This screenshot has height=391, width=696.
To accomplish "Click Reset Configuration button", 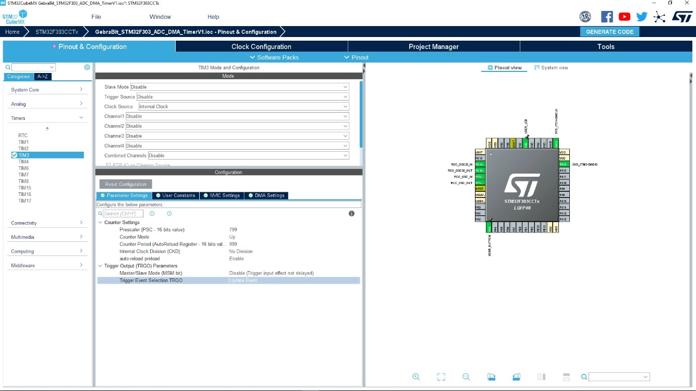I will coord(126,184).
